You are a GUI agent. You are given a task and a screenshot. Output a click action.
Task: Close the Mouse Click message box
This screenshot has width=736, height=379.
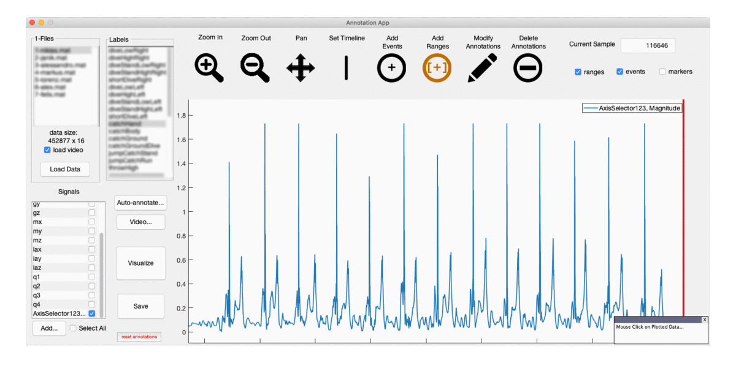[705, 320]
